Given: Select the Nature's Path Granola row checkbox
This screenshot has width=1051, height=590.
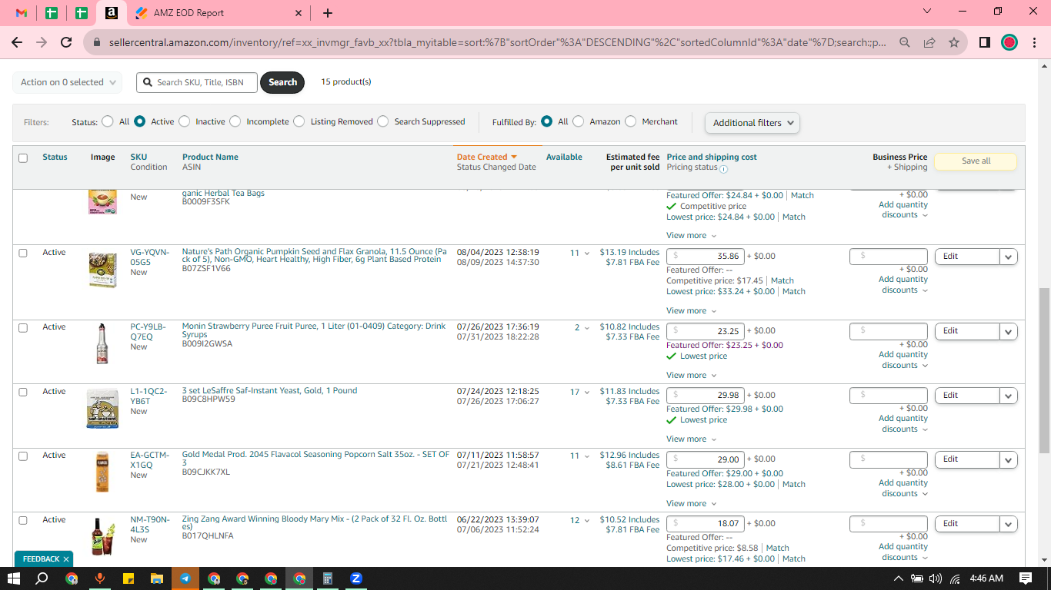Looking at the screenshot, I should click(x=23, y=253).
